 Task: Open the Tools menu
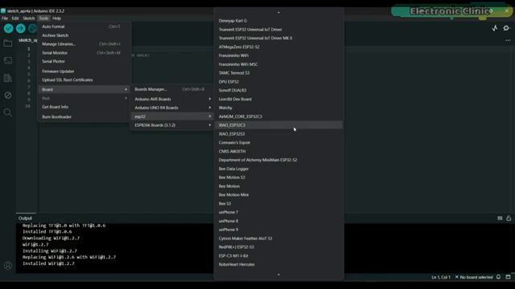(43, 18)
